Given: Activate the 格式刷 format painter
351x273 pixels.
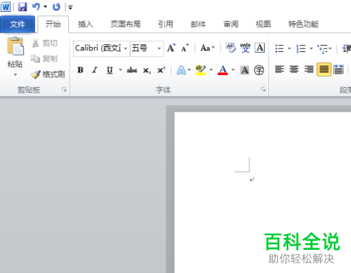Looking at the screenshot, I should (48, 74).
